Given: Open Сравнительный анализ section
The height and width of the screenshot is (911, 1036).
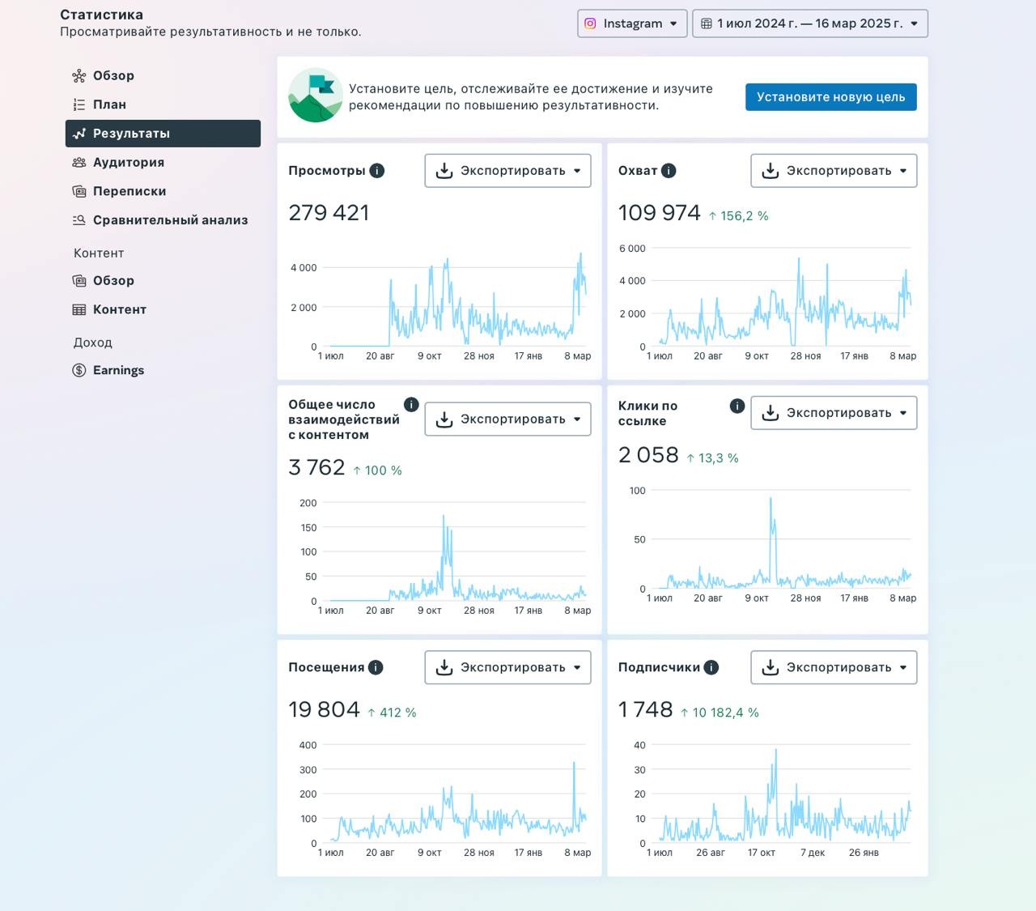Looking at the screenshot, I should (170, 220).
